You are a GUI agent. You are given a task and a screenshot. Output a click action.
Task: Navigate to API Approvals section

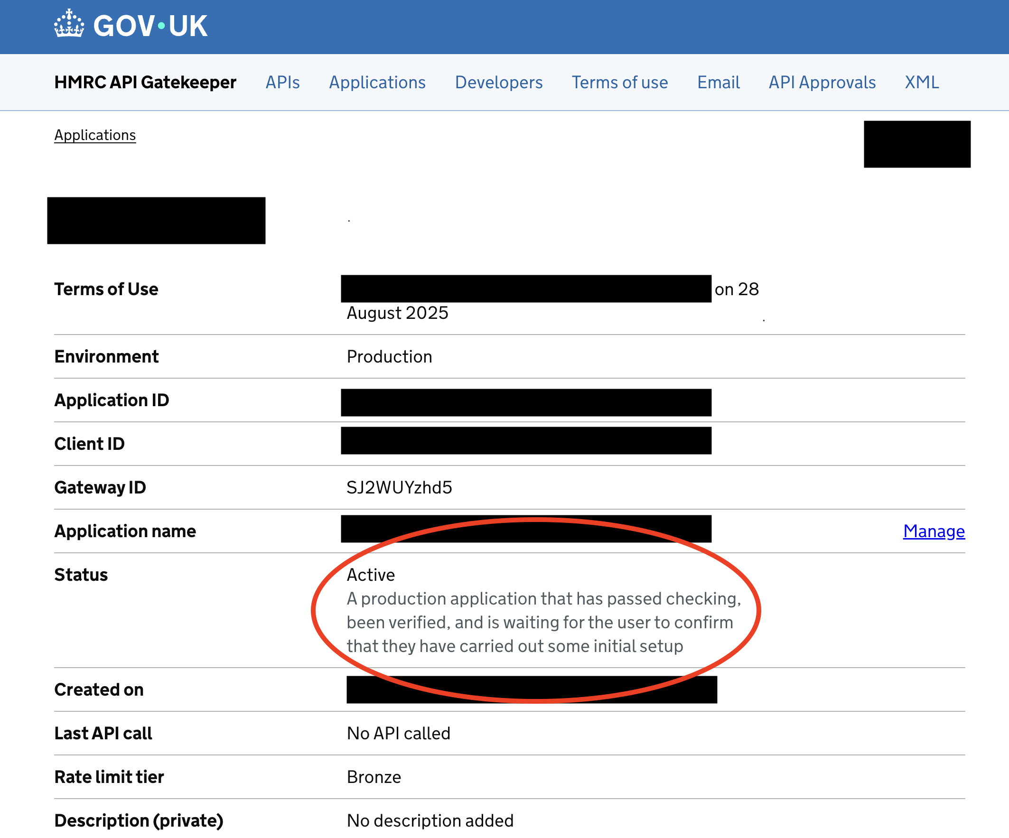(822, 82)
